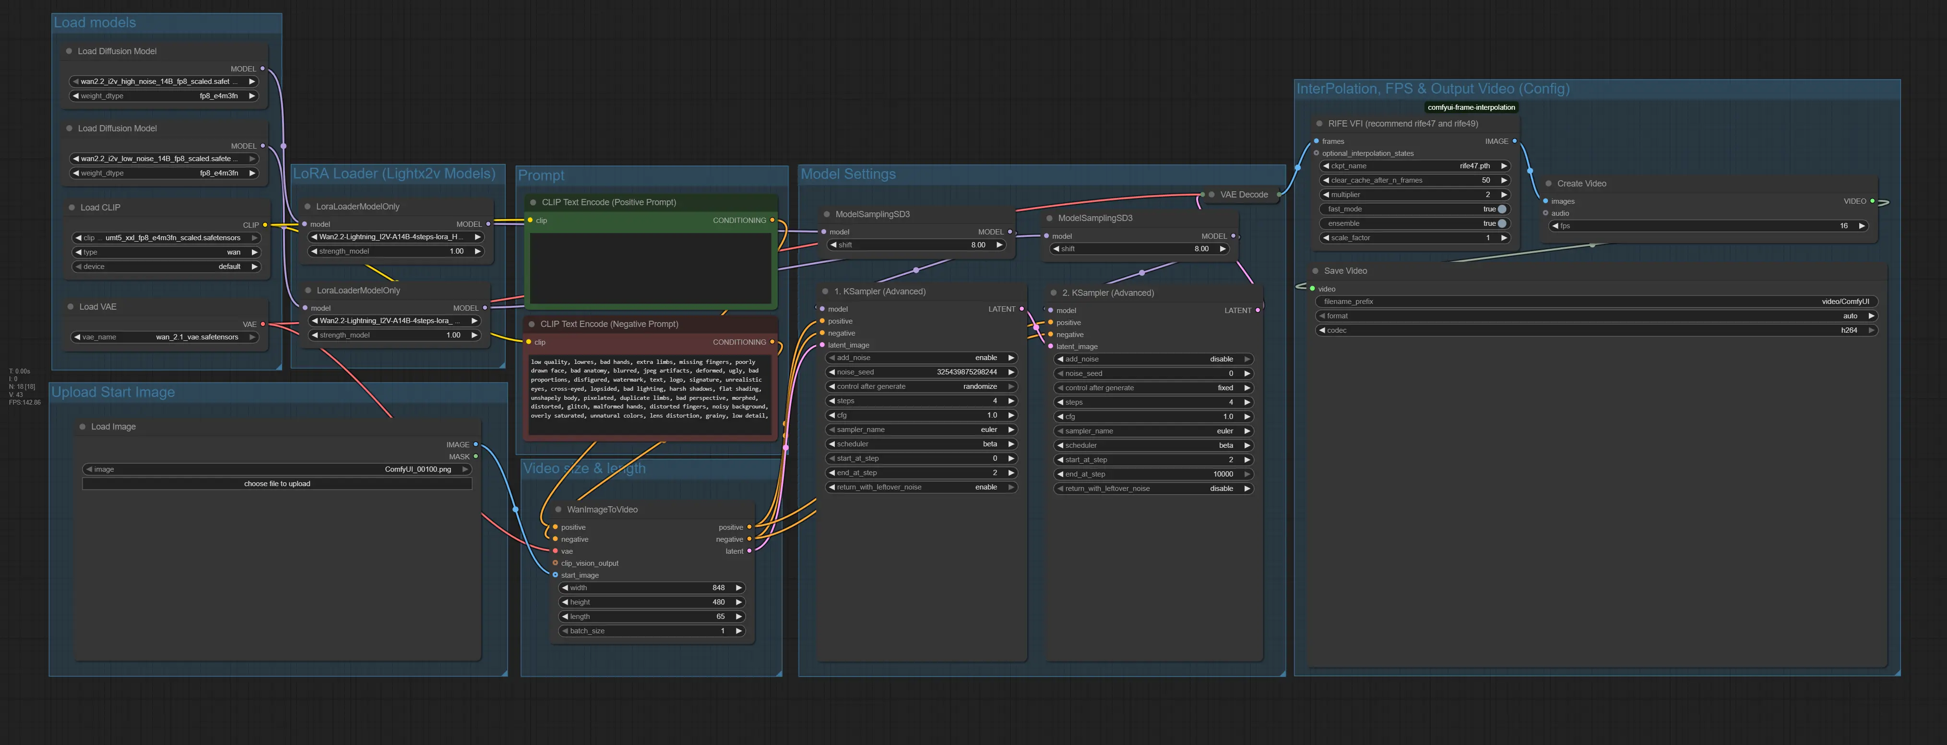Open the image file dropdown in Load Image
The height and width of the screenshot is (745, 1947).
coord(277,469)
